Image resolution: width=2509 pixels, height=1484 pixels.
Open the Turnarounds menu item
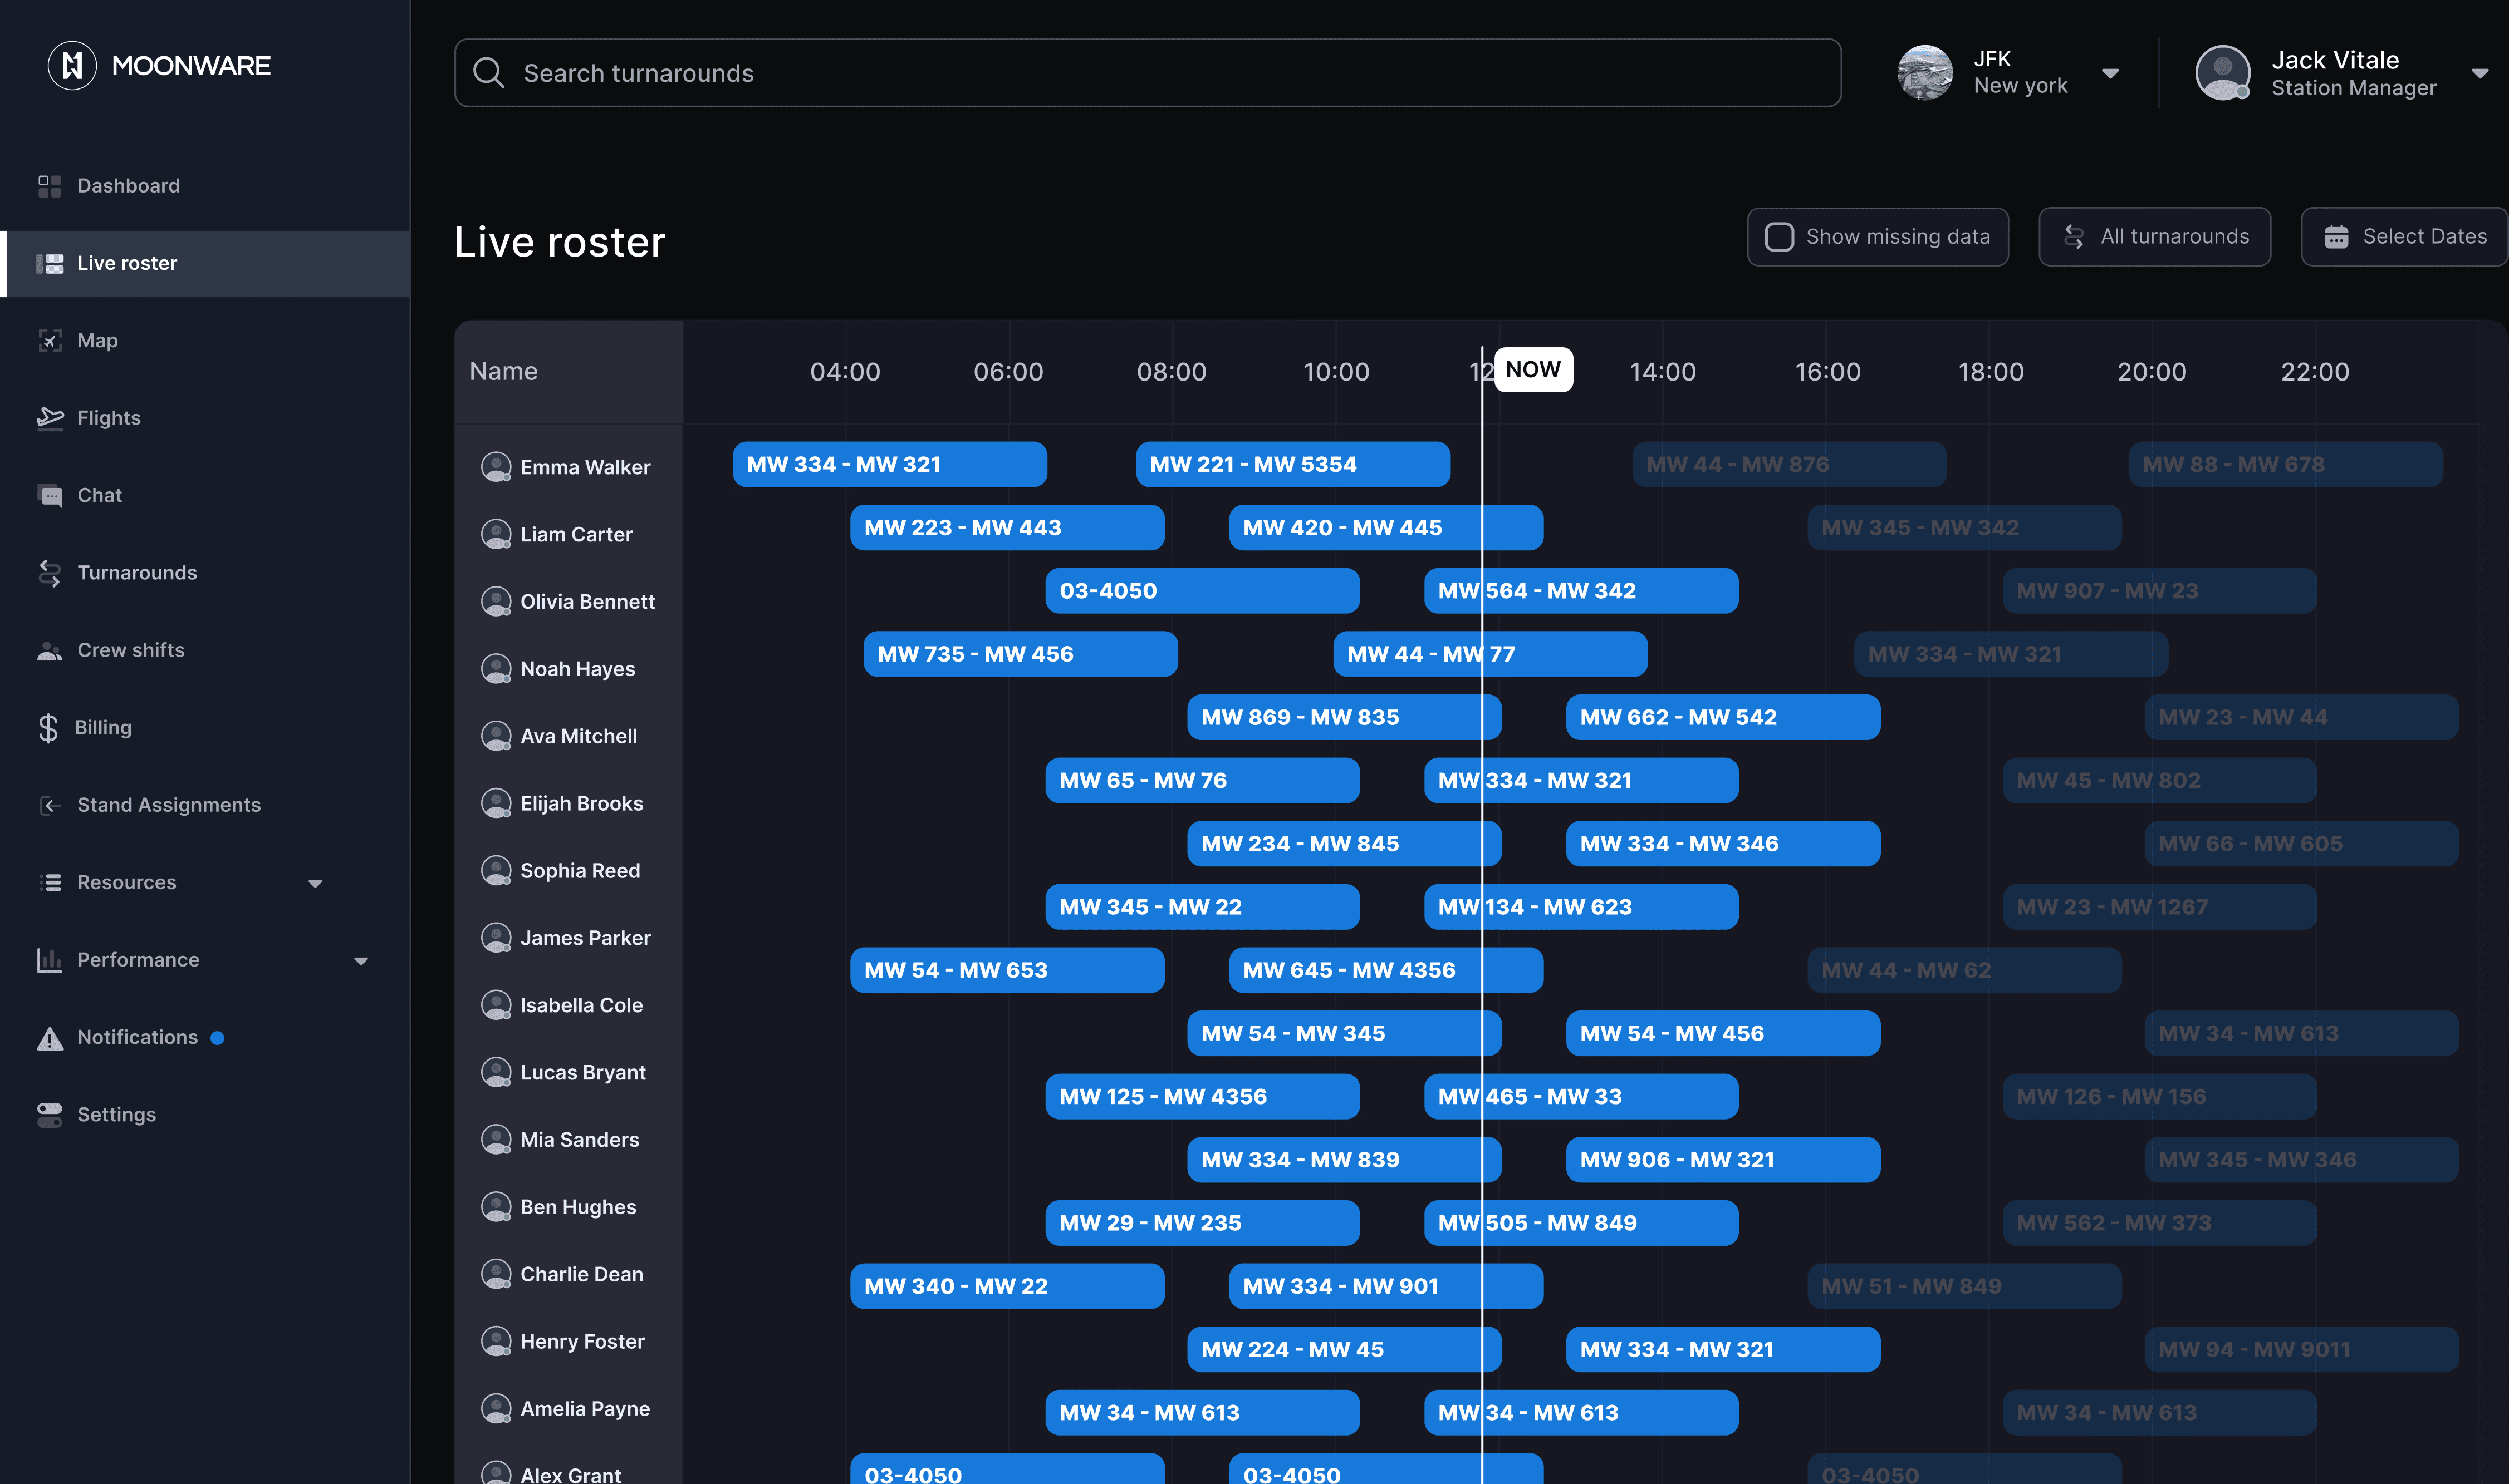137,573
